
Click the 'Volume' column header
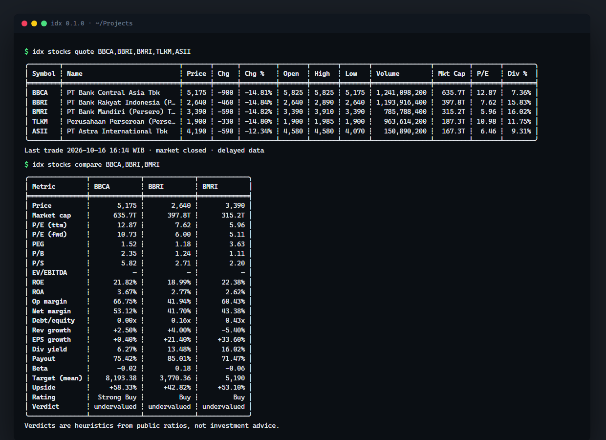pos(388,74)
